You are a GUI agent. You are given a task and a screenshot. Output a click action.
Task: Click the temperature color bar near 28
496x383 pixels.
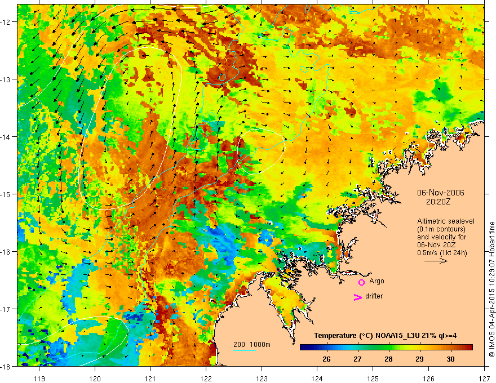(x=389, y=348)
